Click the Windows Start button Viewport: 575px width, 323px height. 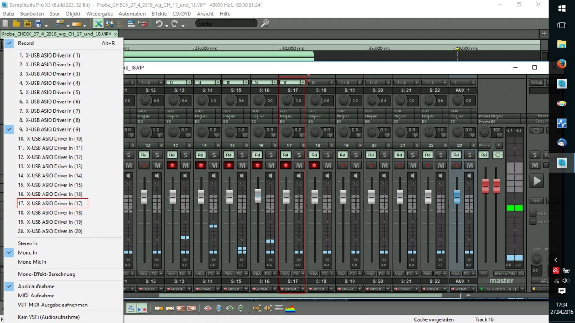pyautogui.click(x=562, y=8)
